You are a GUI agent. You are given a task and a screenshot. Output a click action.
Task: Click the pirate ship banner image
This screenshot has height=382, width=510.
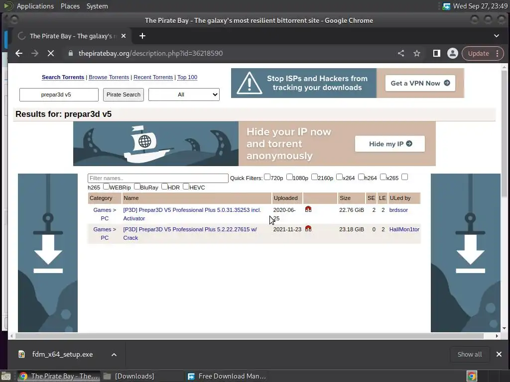[x=156, y=144]
